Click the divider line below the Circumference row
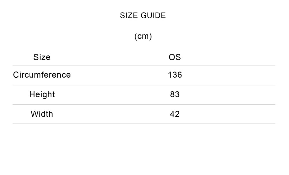 (144, 85)
